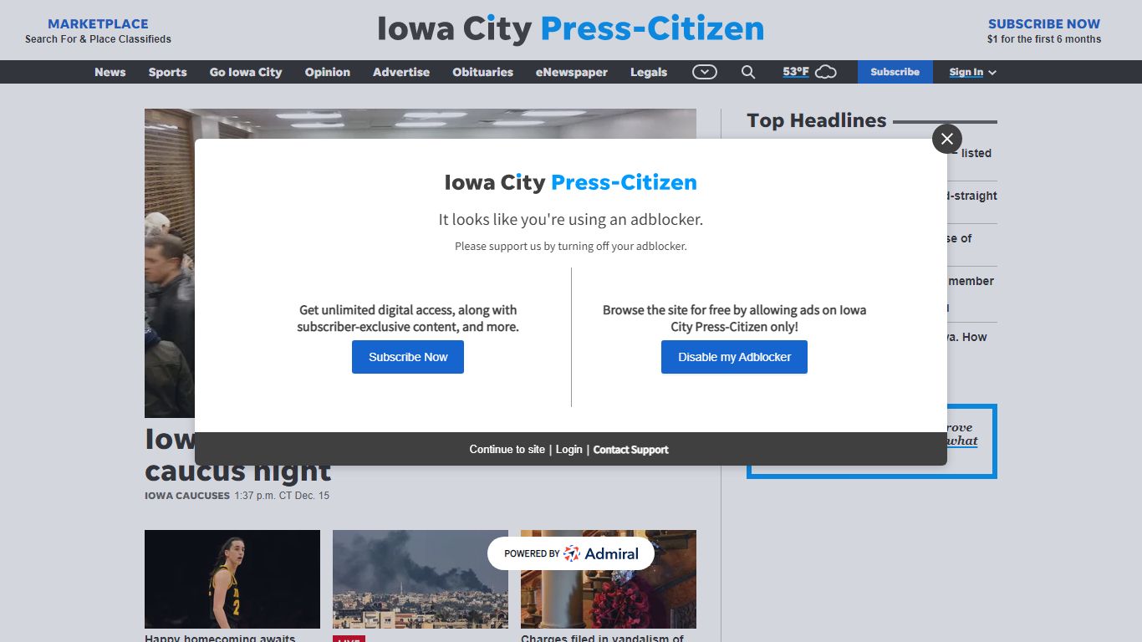1142x642 pixels.
Task: Click SUBSCRIBE NOW offer in header
Action: point(1044,31)
